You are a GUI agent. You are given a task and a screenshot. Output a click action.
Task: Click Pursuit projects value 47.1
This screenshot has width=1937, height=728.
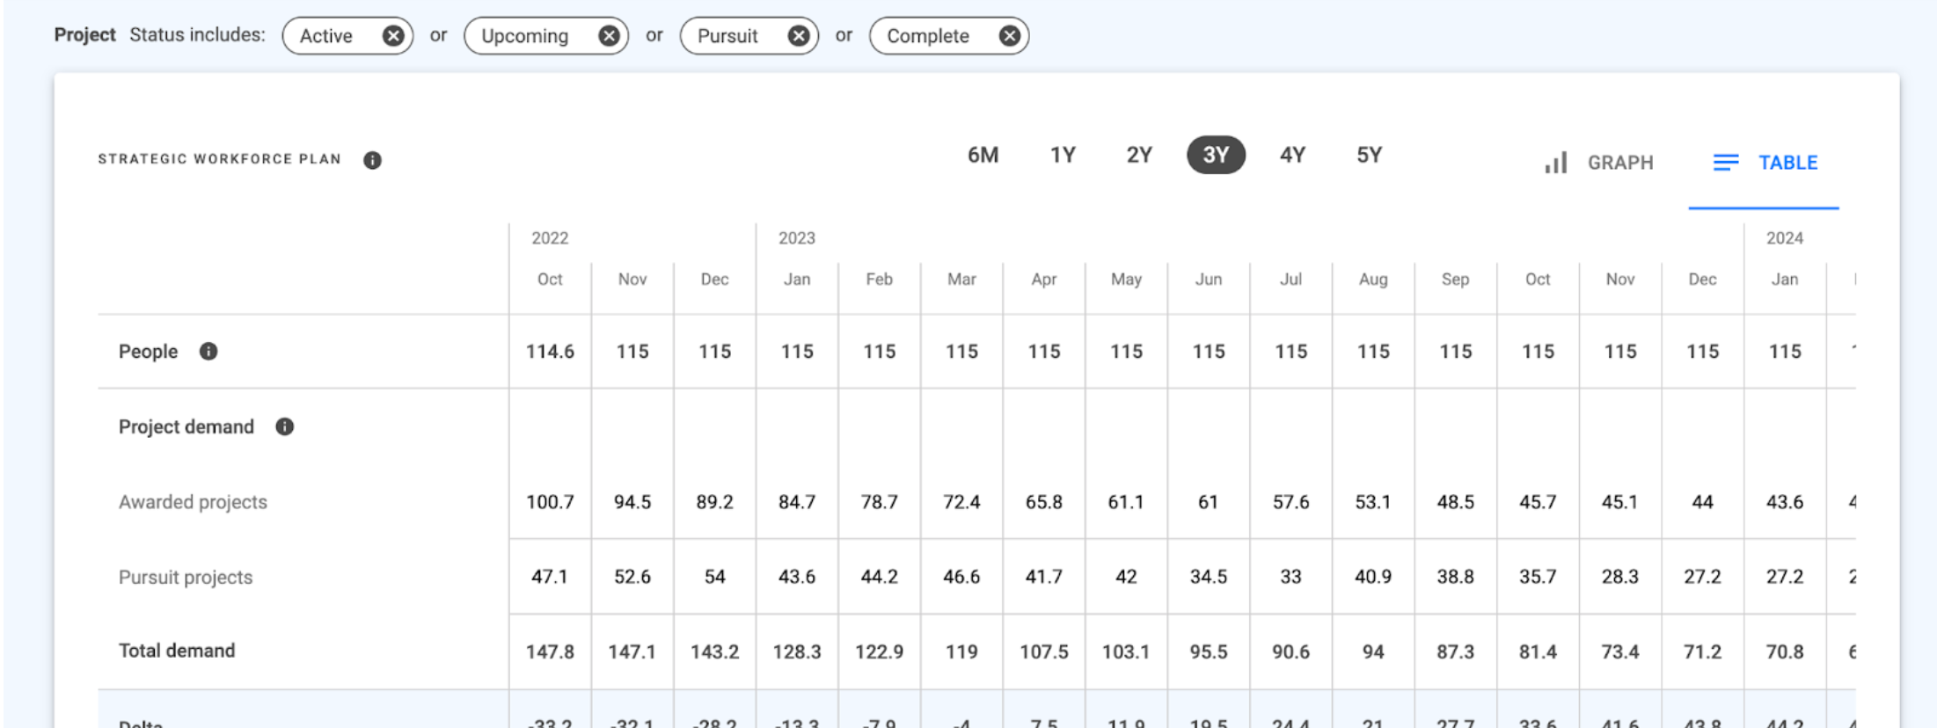[x=550, y=577]
